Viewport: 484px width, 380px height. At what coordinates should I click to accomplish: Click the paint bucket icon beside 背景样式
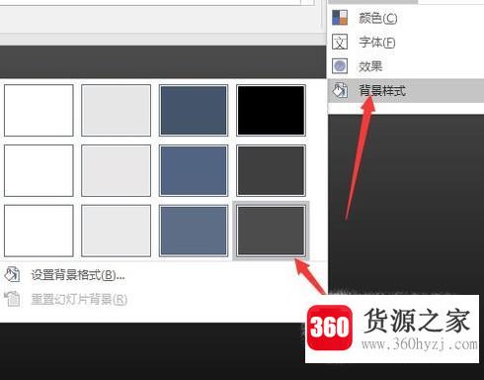pyautogui.click(x=340, y=90)
